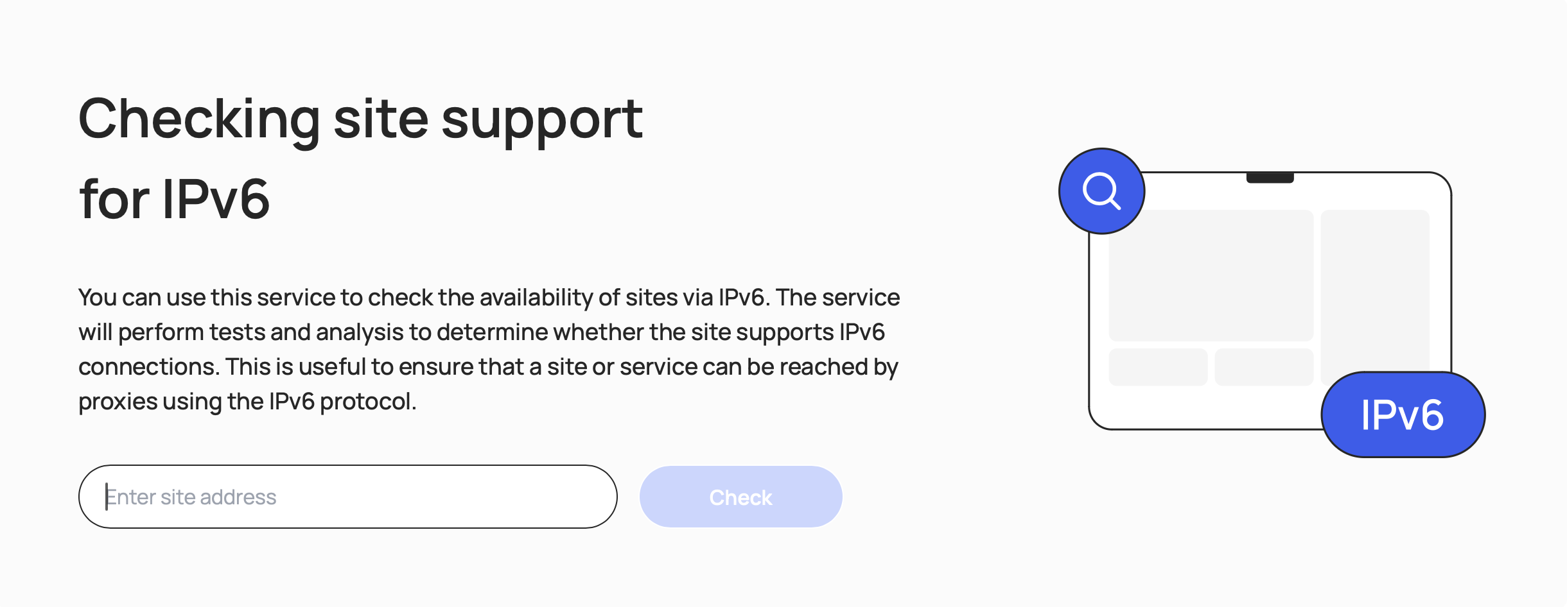This screenshot has width=1567, height=607.
Task: Click the service description paragraph text
Action: pyautogui.click(x=489, y=349)
